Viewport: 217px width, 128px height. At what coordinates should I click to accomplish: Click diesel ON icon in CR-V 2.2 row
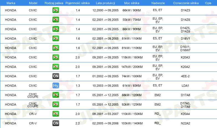55,123
